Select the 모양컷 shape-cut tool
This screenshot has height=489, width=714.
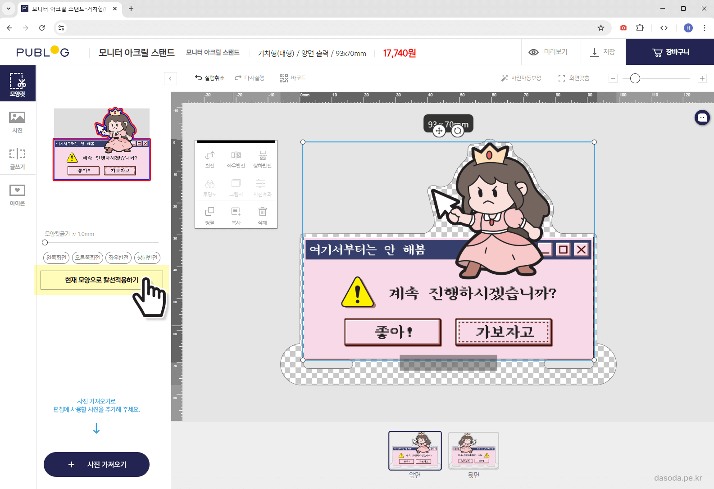click(18, 84)
